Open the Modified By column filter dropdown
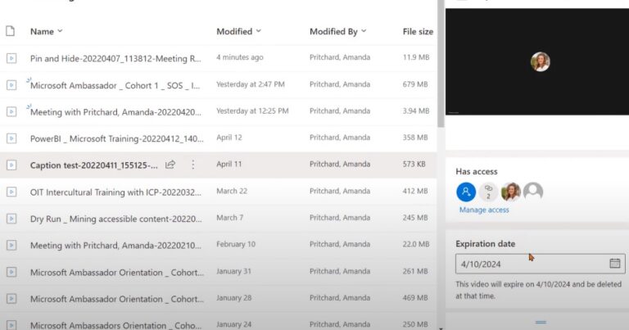 coord(364,32)
